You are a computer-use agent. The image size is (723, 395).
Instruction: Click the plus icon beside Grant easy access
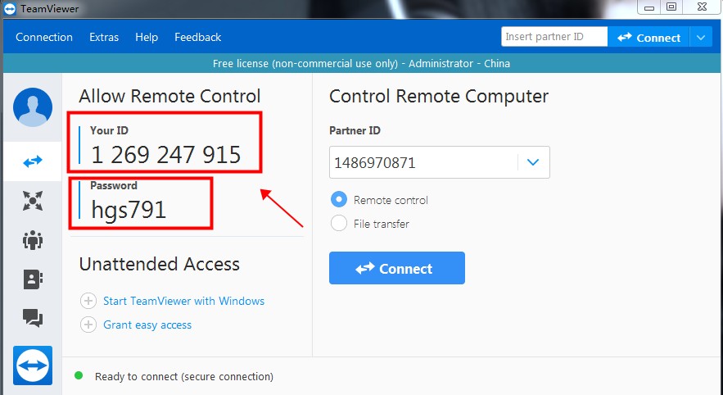point(88,325)
